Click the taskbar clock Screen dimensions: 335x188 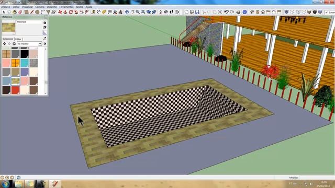pyautogui.click(x=323, y=184)
